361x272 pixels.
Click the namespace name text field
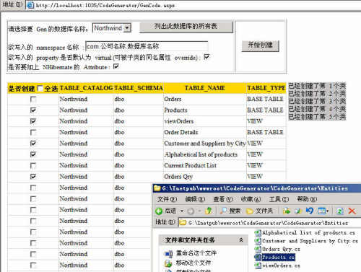tap(147, 46)
